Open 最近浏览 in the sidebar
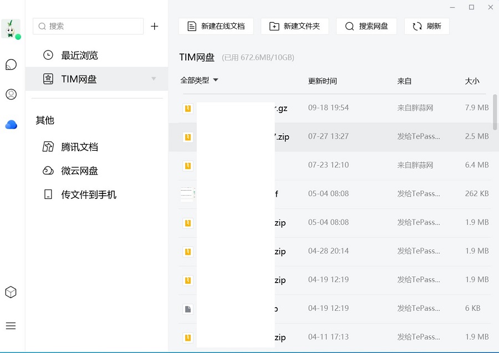The image size is (499, 353). click(x=79, y=55)
